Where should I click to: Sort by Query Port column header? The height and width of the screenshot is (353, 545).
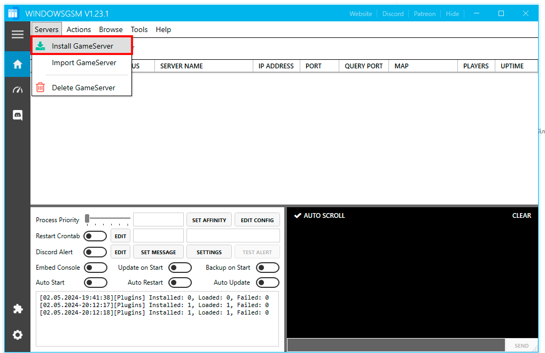click(364, 66)
